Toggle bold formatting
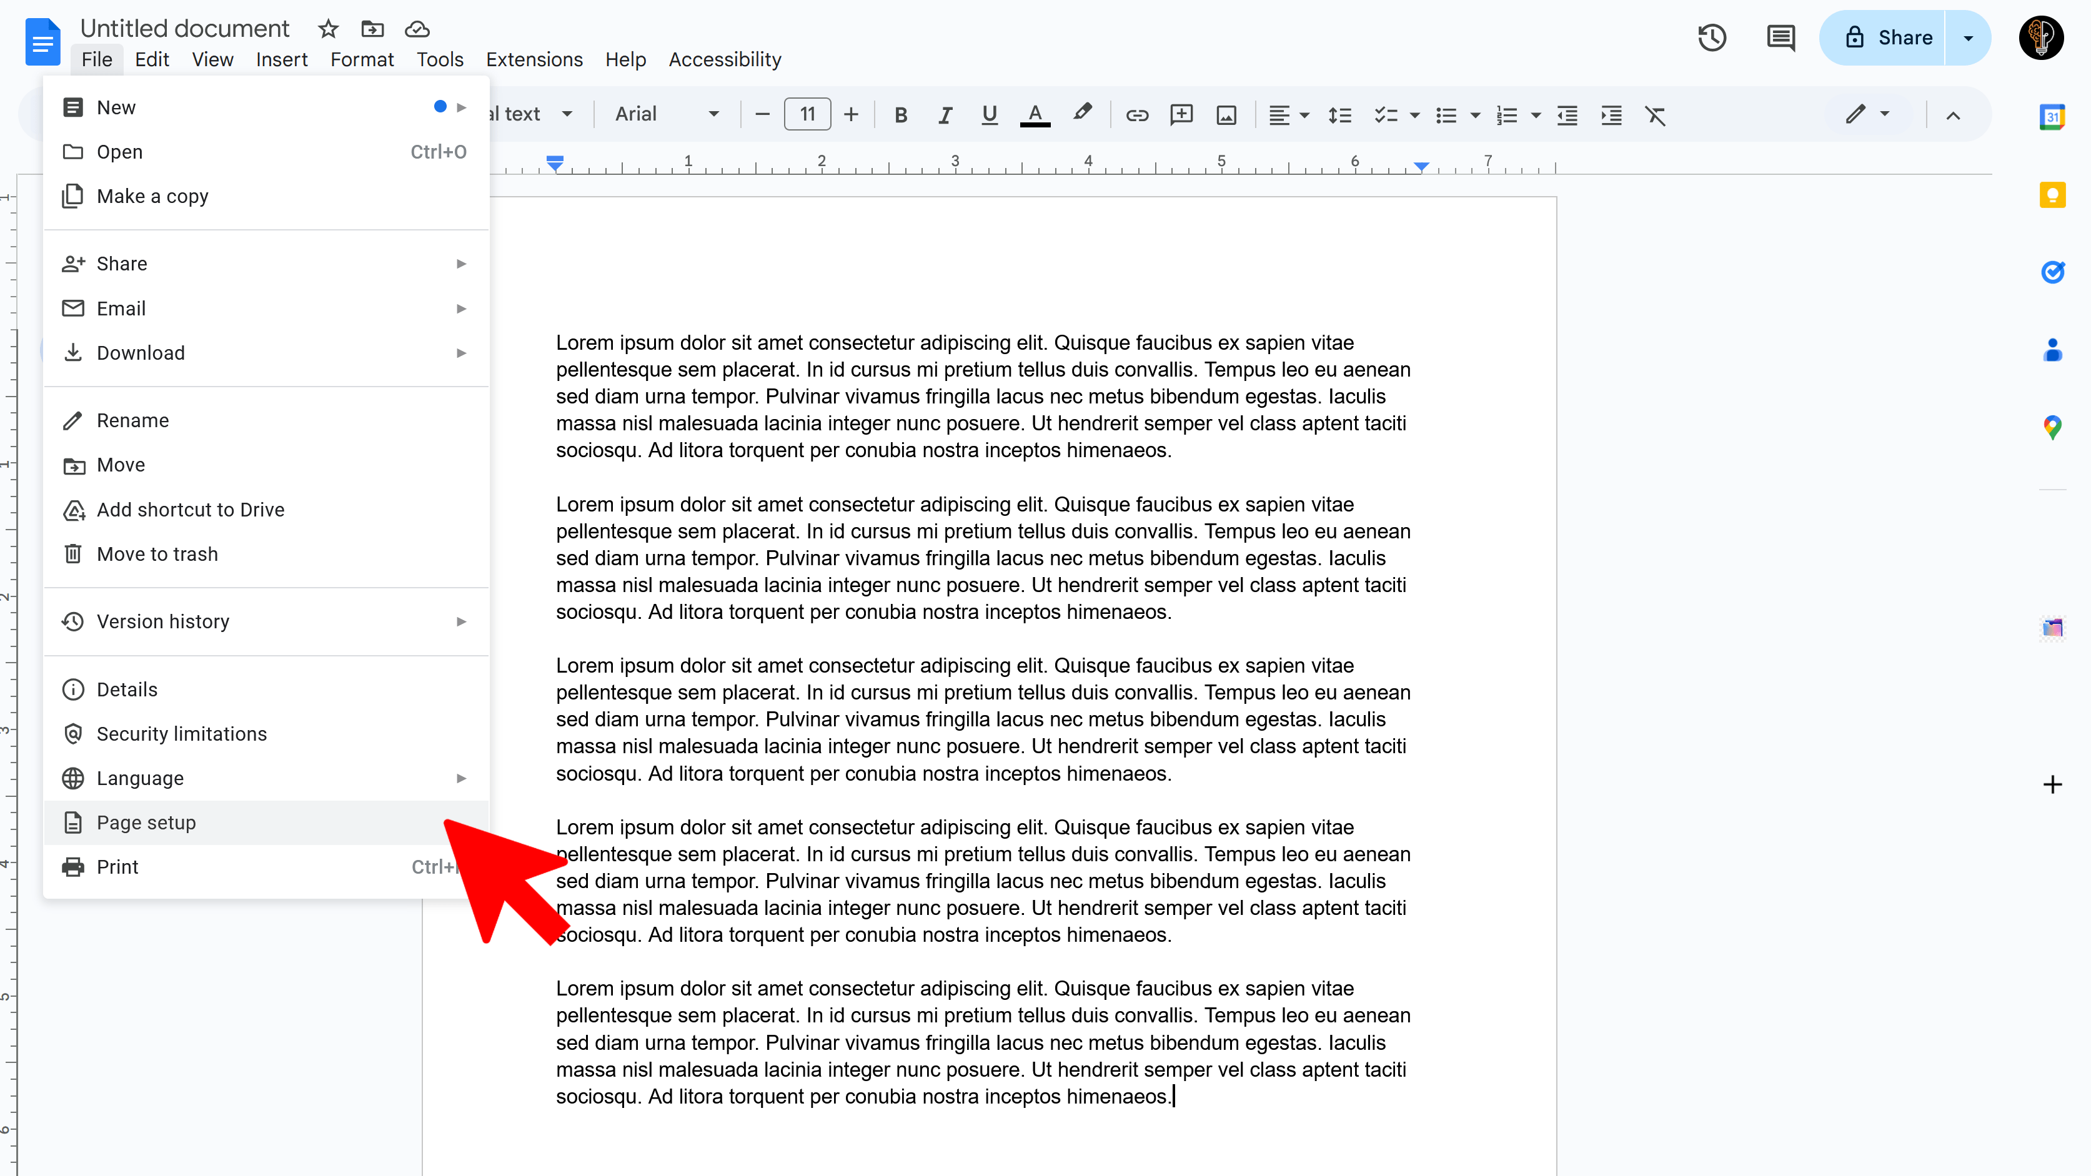 tap(900, 114)
